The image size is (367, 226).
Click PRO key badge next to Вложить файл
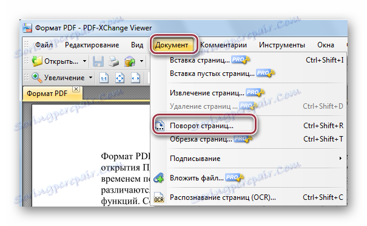tap(235, 178)
